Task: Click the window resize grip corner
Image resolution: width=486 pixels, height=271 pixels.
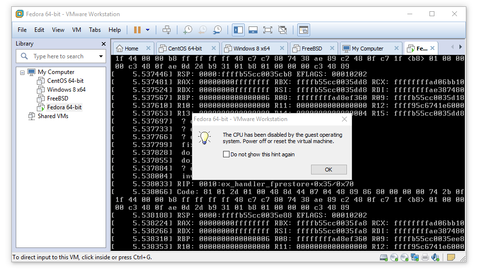Action: point(463,259)
